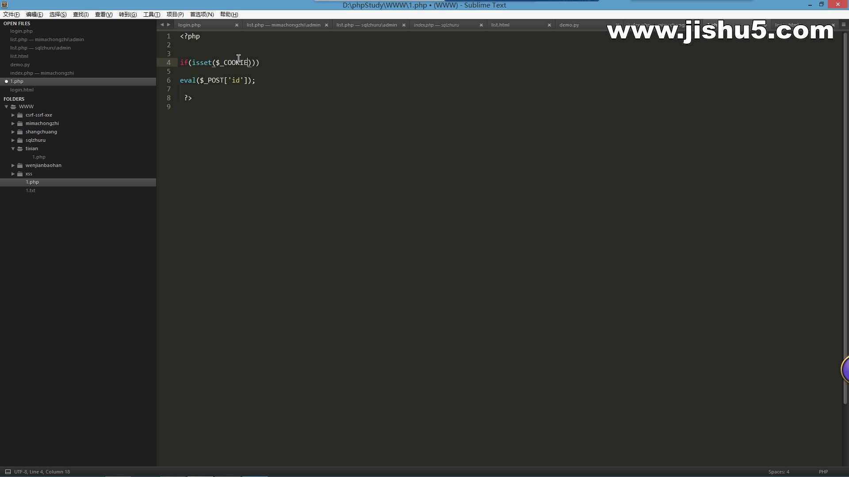Switch to list.php — mimachongzhi\admin tab
The width and height of the screenshot is (849, 477).
pyautogui.click(x=283, y=25)
